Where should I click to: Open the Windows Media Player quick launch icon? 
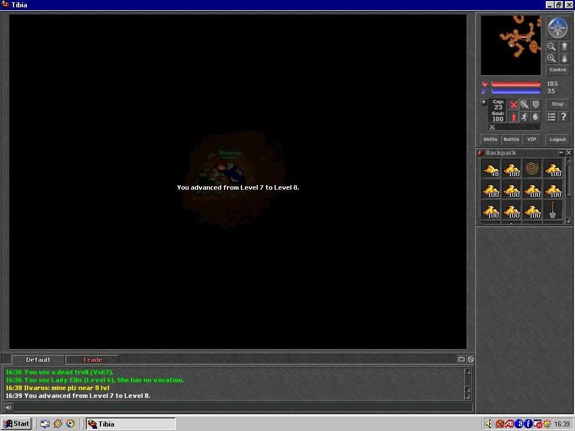70,424
